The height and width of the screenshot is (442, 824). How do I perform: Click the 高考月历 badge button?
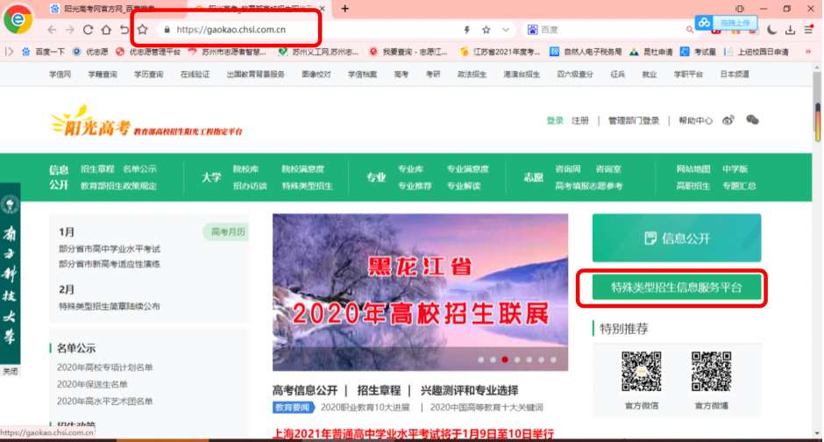(226, 232)
